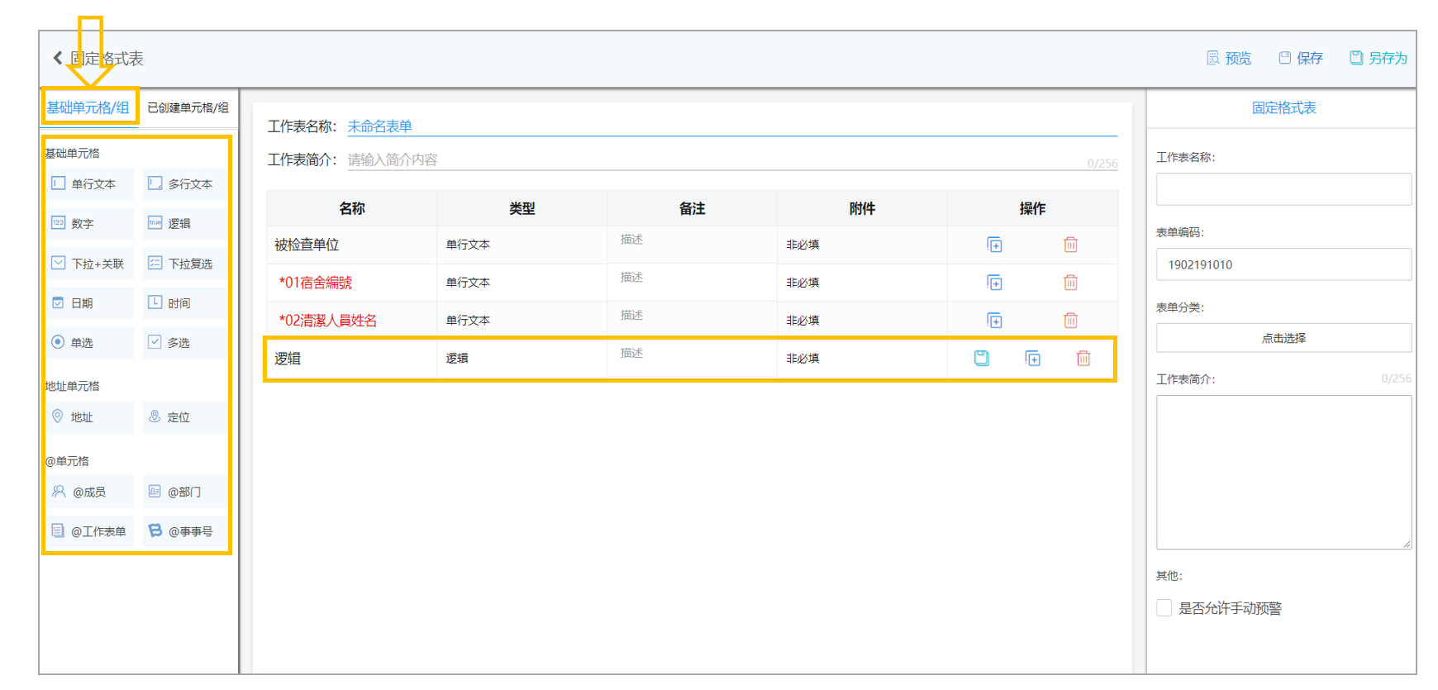The image size is (1438, 690).
Task: Add a 多选 checkbox cell element
Action: click(184, 342)
